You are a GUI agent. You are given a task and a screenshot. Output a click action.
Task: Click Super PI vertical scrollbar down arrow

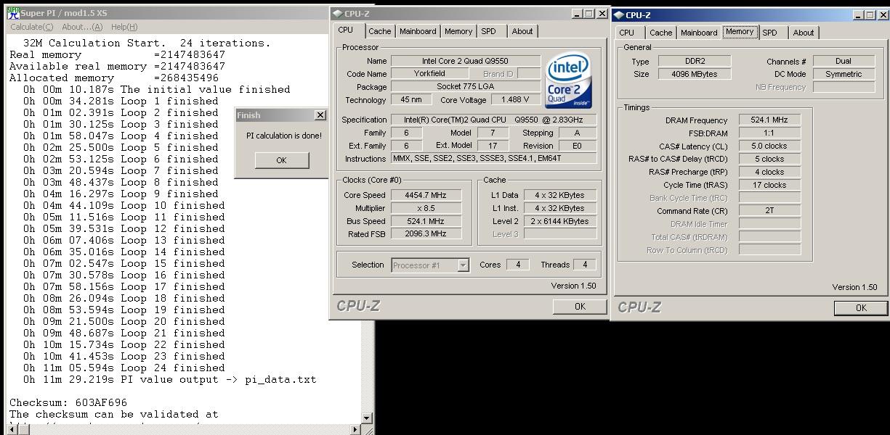click(366, 418)
